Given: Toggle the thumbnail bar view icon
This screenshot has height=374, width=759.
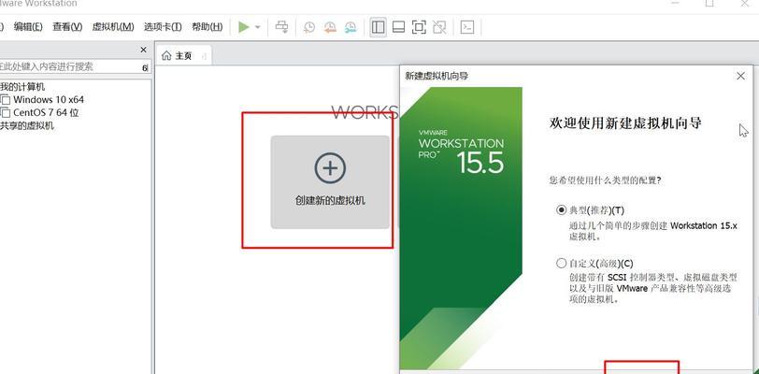Looking at the screenshot, I should click(398, 27).
